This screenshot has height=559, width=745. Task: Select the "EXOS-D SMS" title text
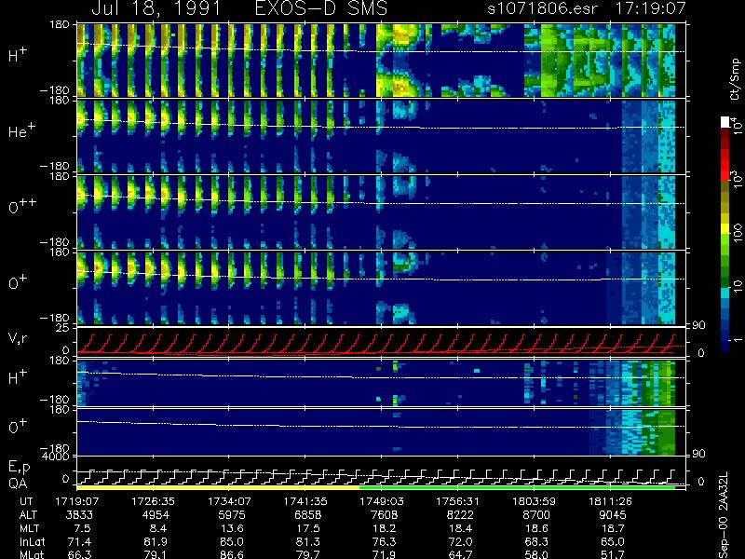click(321, 8)
